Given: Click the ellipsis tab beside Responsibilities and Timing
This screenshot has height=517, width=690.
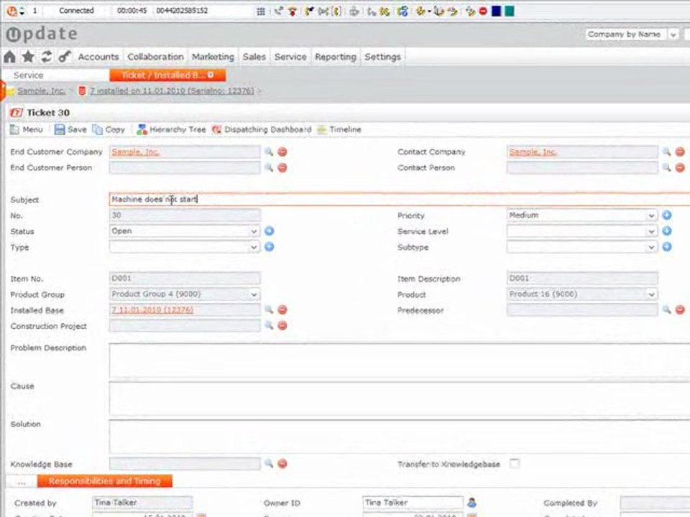Looking at the screenshot, I should point(22,481).
